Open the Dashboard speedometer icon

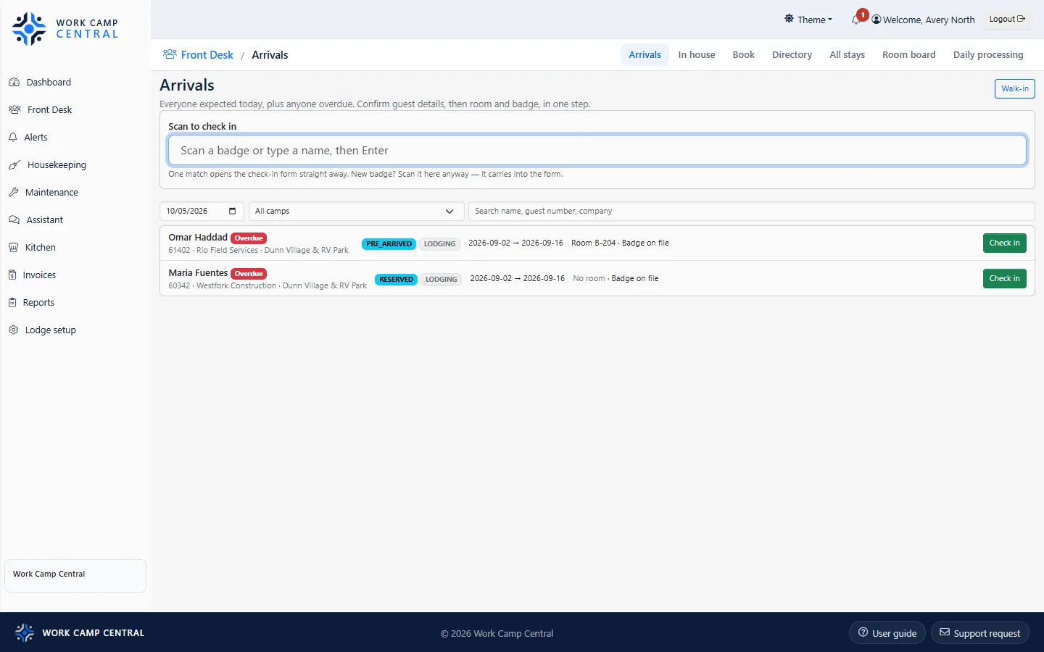pos(14,83)
